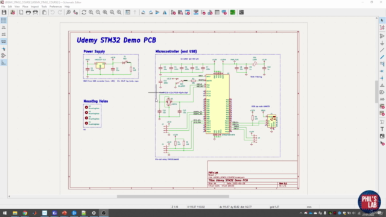Switch units to millimeters
Viewport: 386px width, 217px height.
click(x=4, y=42)
